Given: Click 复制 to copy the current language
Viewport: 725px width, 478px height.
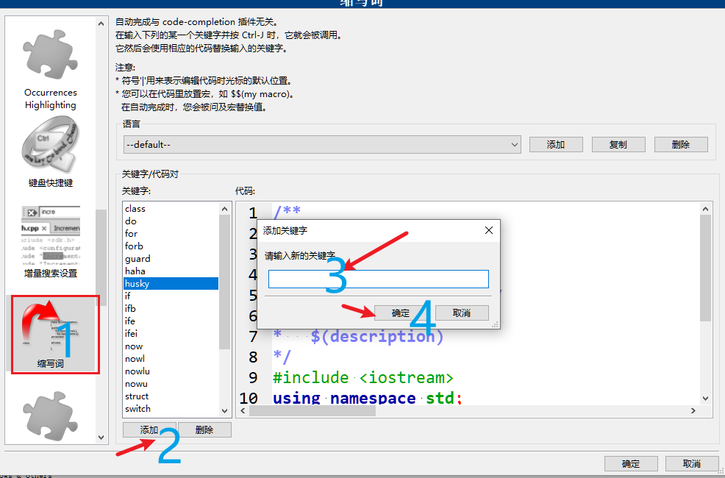Looking at the screenshot, I should click(618, 144).
